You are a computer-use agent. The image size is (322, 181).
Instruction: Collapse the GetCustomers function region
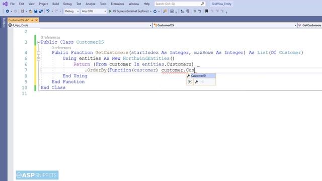[x=38, y=53]
